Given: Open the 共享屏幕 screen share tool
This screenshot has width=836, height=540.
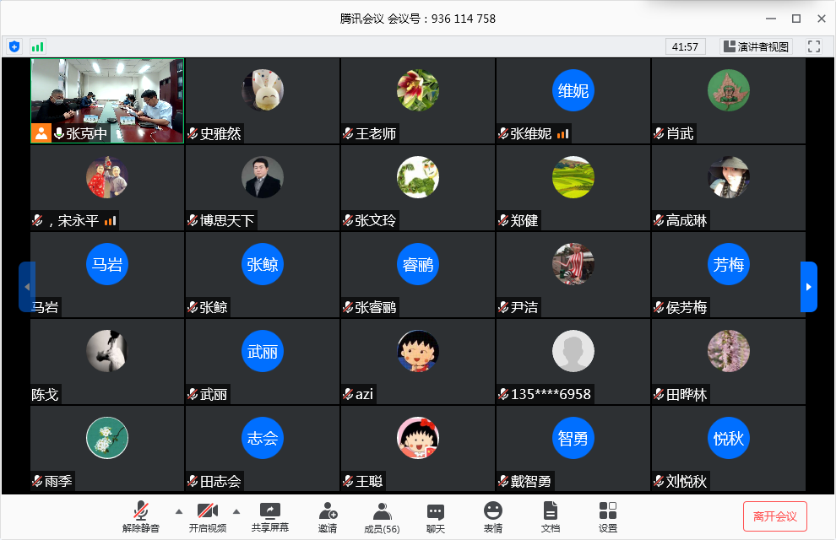Looking at the screenshot, I should pos(269,516).
